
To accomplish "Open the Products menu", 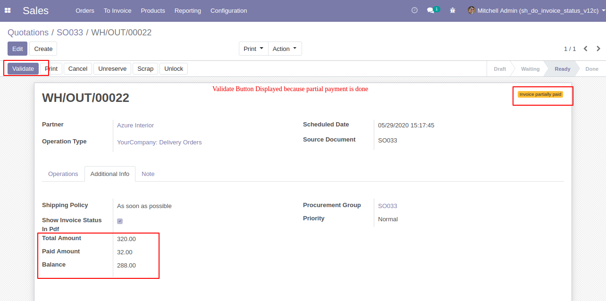I will pyautogui.click(x=153, y=10).
